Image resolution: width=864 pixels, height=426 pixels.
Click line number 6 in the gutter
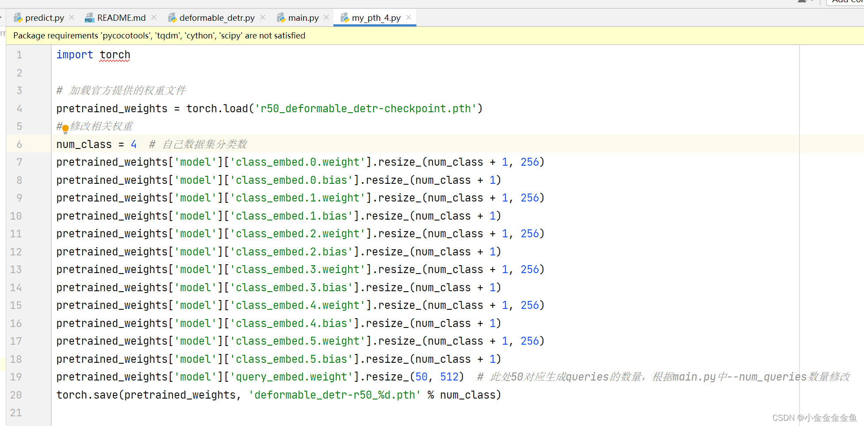coord(19,145)
